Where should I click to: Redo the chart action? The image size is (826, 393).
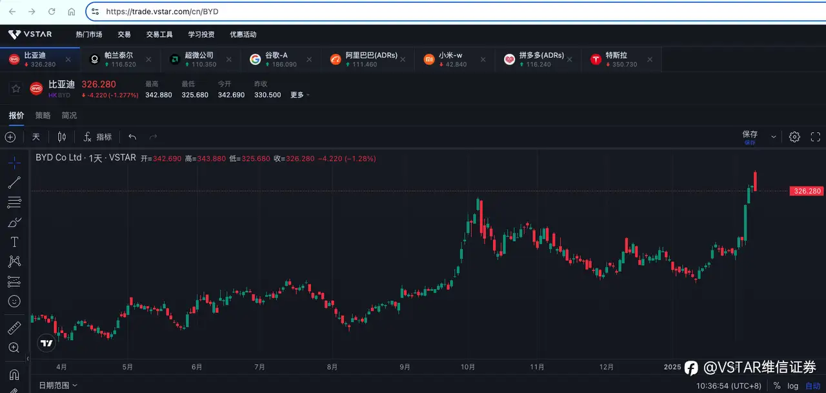(x=154, y=137)
